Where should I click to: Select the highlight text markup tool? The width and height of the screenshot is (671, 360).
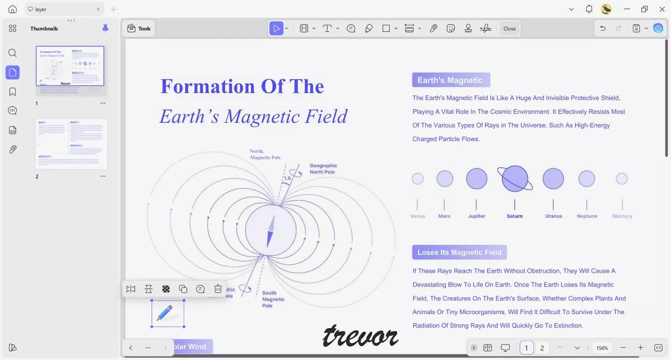304,28
